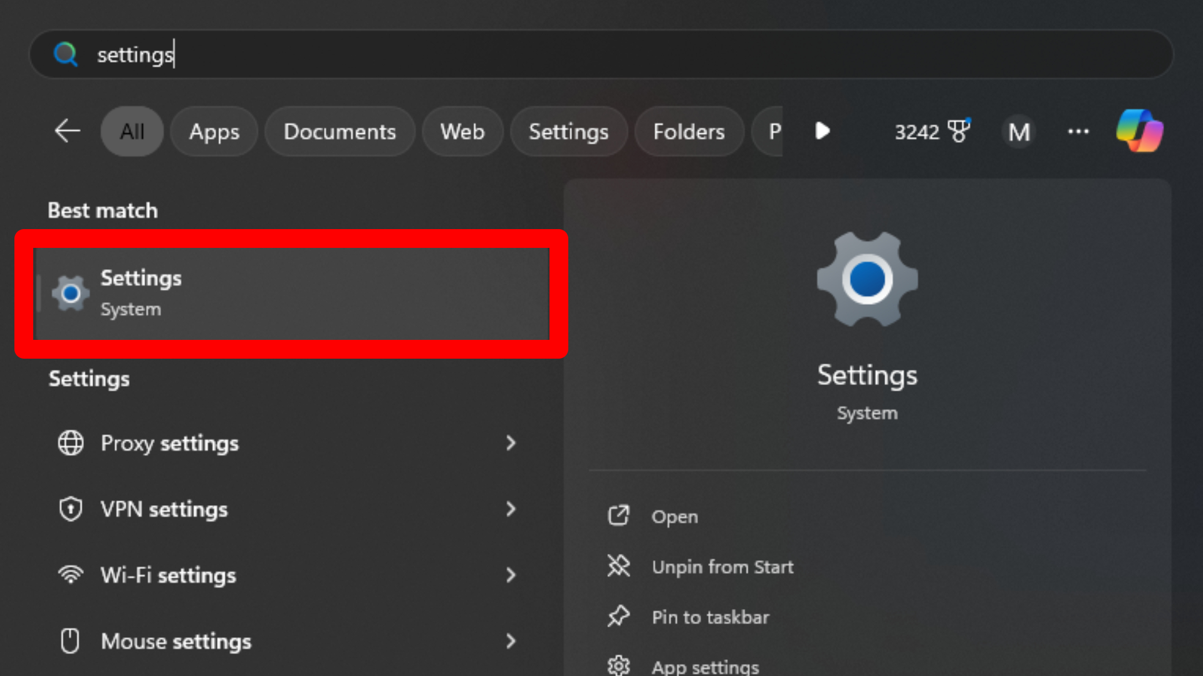Switch to the Settings filter tab
Viewport: 1203px width, 676px height.
568,131
